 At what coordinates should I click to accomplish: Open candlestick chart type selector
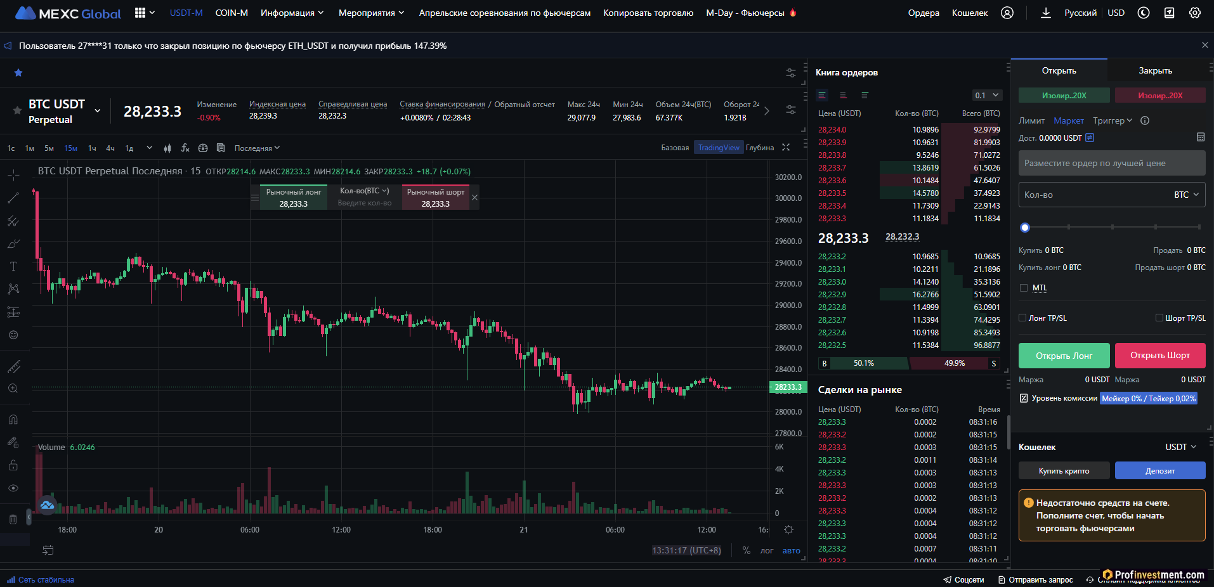167,148
